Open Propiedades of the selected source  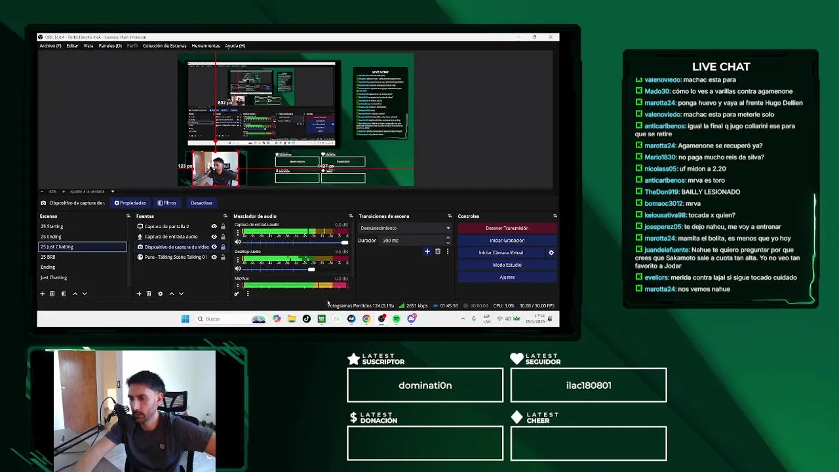coord(130,203)
